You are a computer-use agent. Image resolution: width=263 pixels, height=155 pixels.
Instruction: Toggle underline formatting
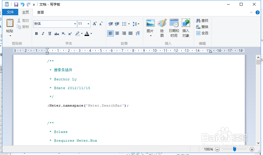click(50, 34)
